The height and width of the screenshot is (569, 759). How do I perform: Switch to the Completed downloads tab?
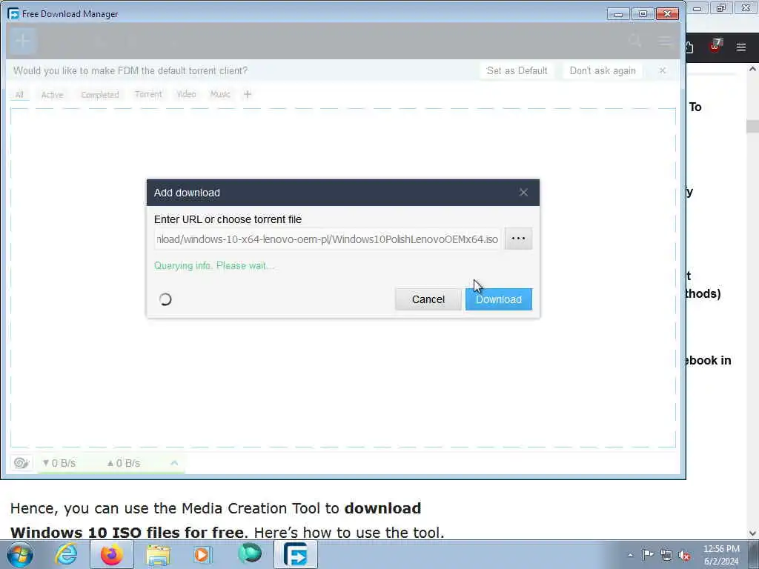[x=100, y=95]
